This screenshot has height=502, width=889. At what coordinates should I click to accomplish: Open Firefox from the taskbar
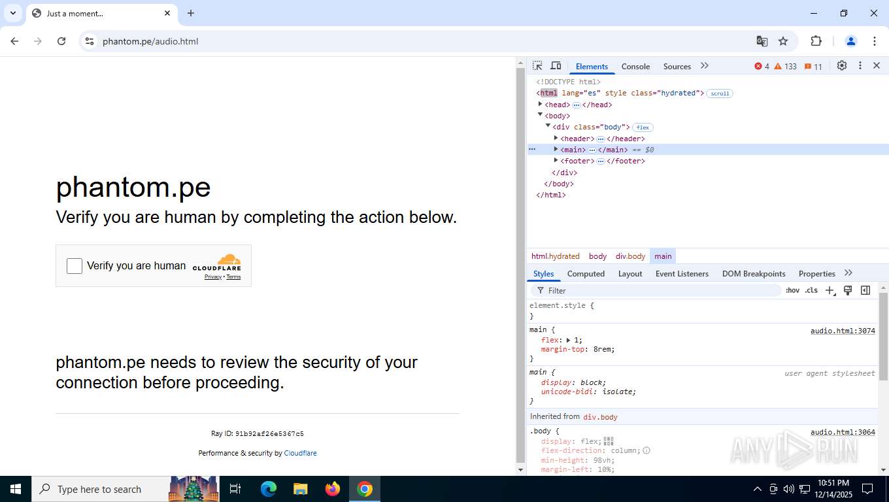[333, 489]
